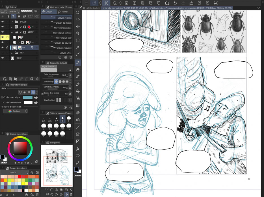Open the hamburger main menu
Viewport: 264px width, 197px height.
tap(86, 3)
